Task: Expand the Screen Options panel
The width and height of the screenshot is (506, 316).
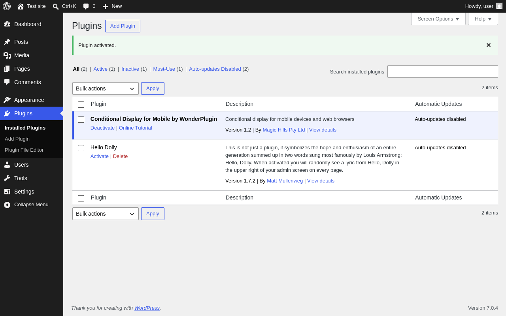Action: tap(438, 19)
